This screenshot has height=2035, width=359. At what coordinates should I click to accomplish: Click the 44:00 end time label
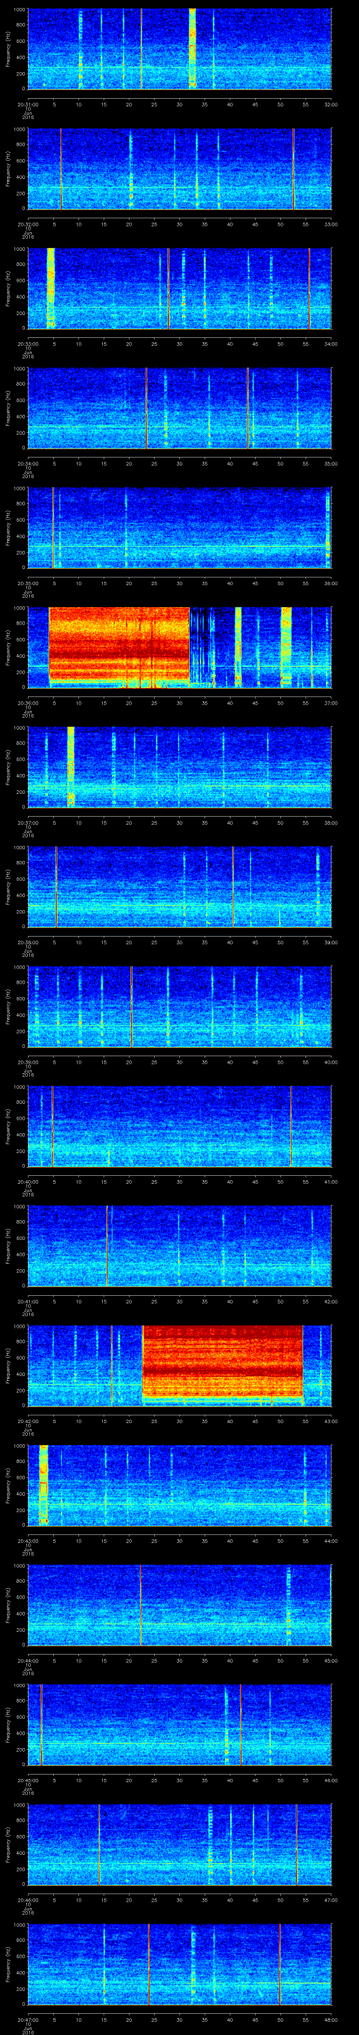331,1540
